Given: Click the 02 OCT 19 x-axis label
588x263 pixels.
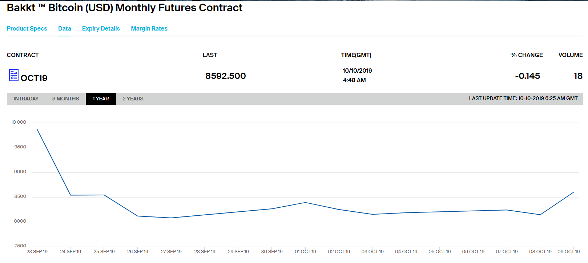Looking at the screenshot, I should tap(339, 252).
